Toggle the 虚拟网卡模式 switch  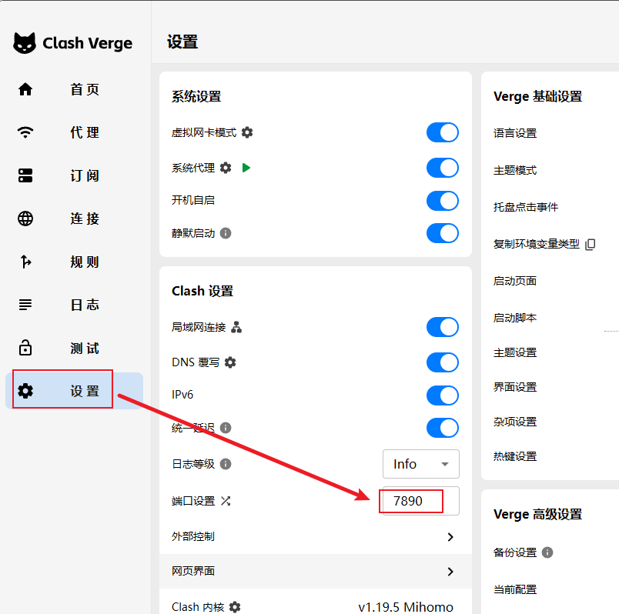pos(443,132)
